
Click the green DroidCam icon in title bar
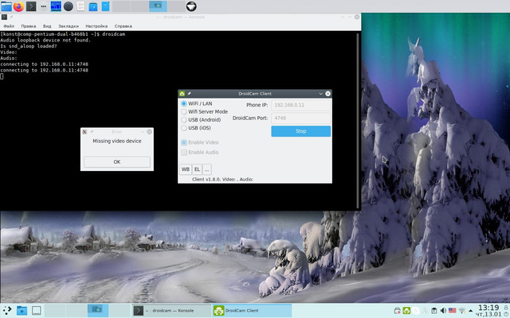pyautogui.click(x=182, y=94)
